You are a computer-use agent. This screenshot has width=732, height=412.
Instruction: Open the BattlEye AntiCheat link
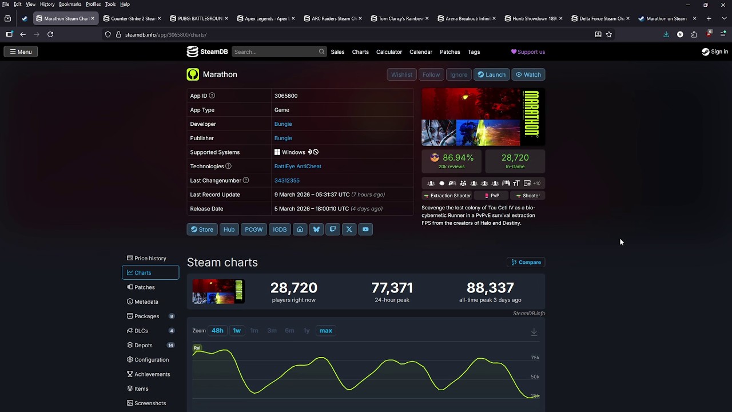coord(297,166)
